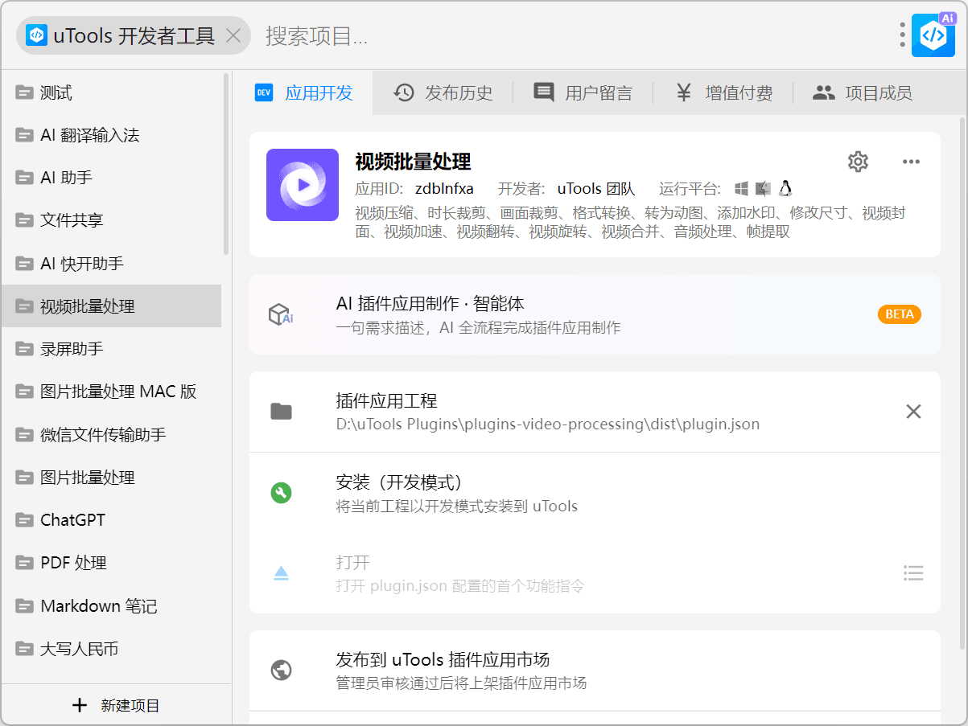The height and width of the screenshot is (726, 968).
Task: Open the 项目成员 tab
Action: pos(863,93)
